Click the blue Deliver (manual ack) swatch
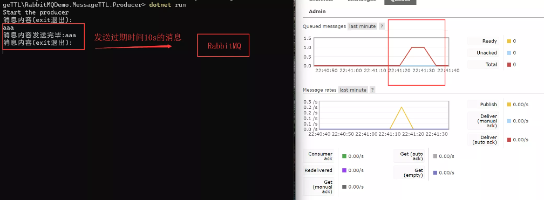Screen dimensions: 544x200 [x=509, y=121]
